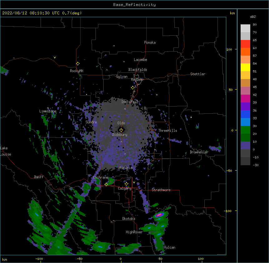The height and width of the screenshot is (263, 269).
Task: Click the HighRiver label
Action: coord(134,232)
